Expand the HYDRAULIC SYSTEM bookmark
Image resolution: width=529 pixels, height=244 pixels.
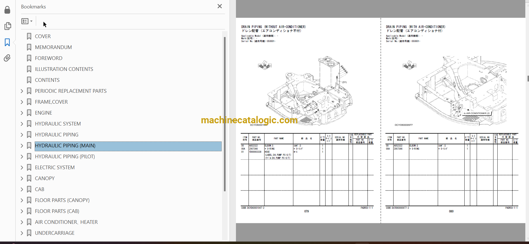[22, 124]
